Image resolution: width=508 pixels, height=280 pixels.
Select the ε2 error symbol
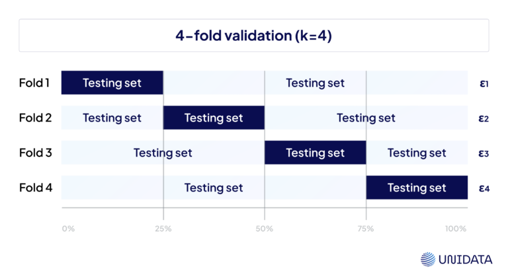pyautogui.click(x=484, y=119)
